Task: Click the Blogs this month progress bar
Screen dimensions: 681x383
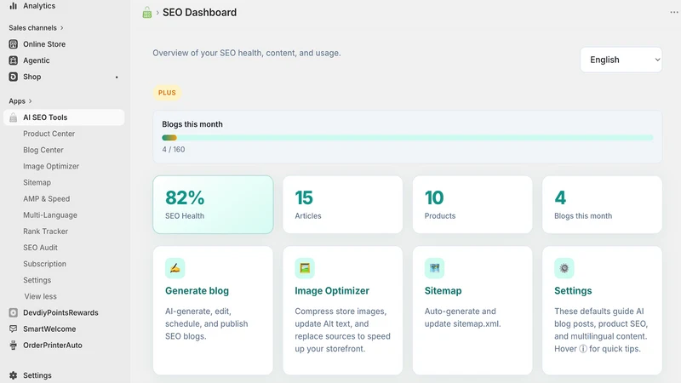Action: click(x=408, y=138)
